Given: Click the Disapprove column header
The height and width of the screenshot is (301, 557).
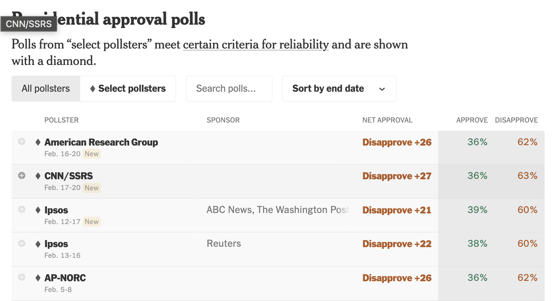Looking at the screenshot, I should [516, 120].
